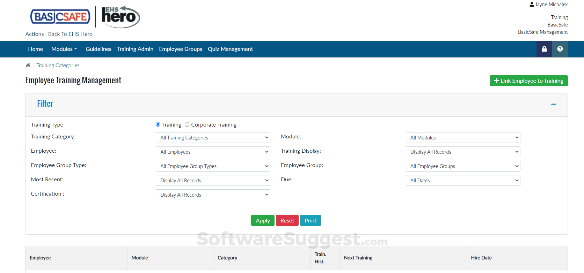This screenshot has height=273, width=584.
Task: Open the Certification dropdown
Action: click(x=213, y=195)
